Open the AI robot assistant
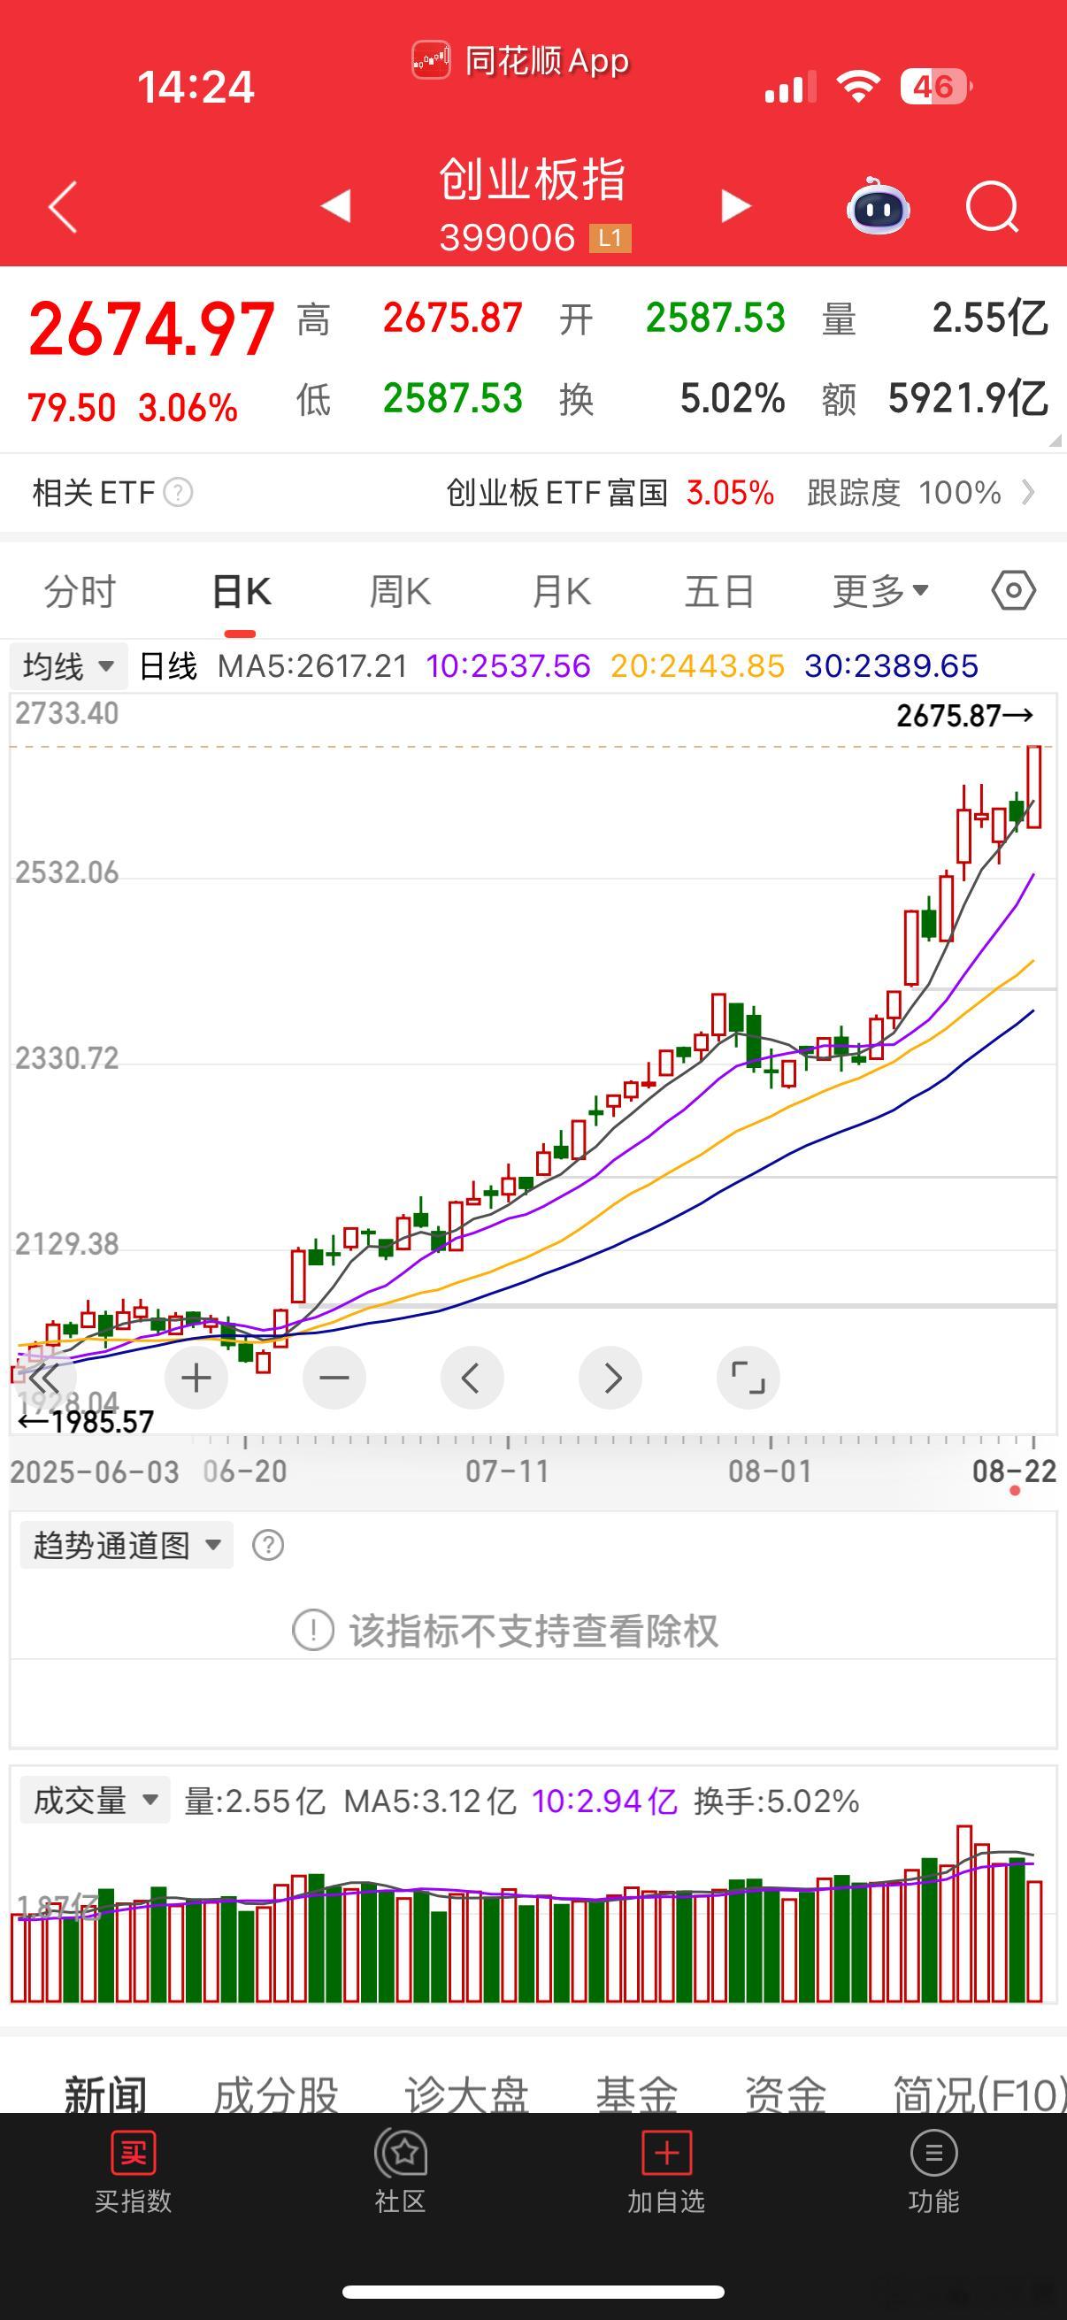The width and height of the screenshot is (1067, 2320). (878, 206)
